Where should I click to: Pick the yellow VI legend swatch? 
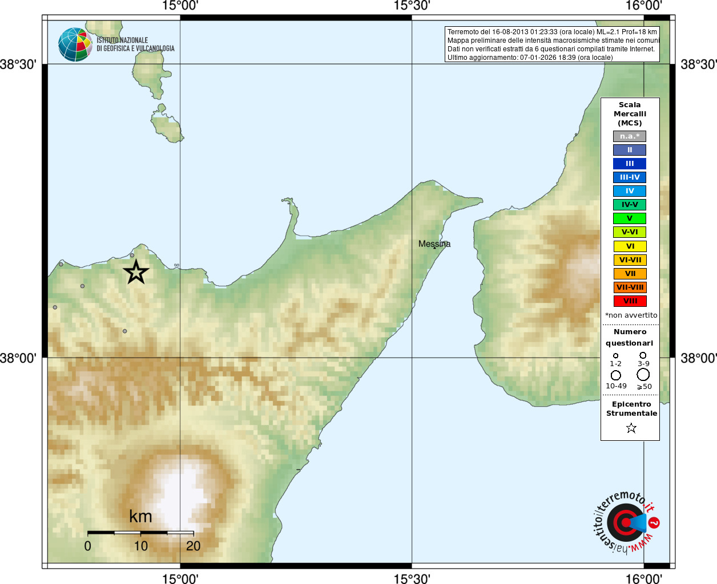630,246
